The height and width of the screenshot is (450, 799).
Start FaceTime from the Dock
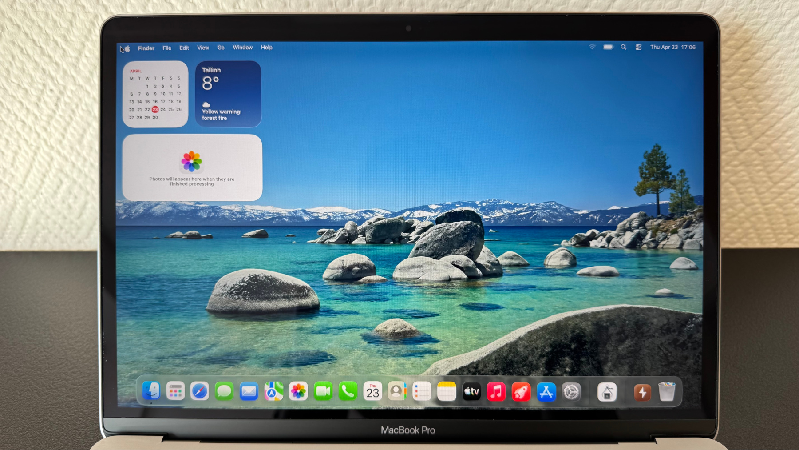click(323, 392)
